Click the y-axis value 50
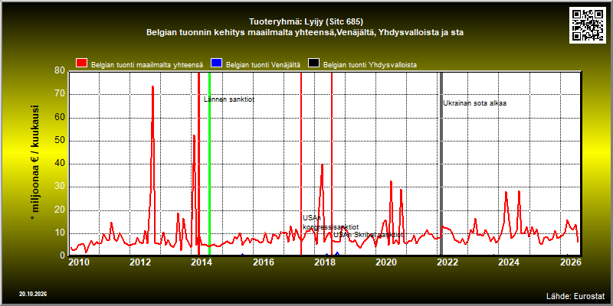613x306 pixels. tap(60, 141)
